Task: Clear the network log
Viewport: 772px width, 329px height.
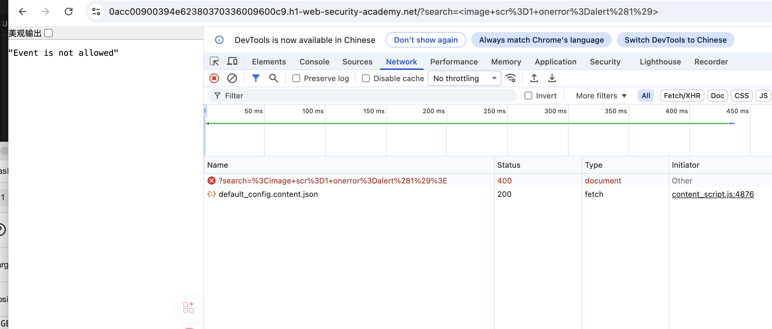Action: tap(232, 78)
